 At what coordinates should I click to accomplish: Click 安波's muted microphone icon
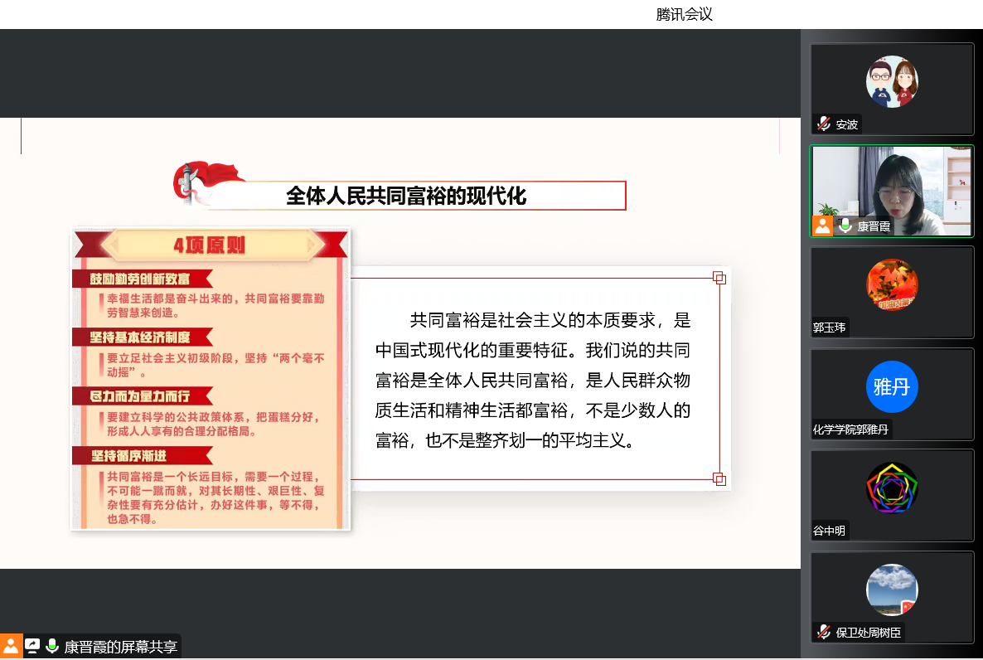(x=823, y=124)
